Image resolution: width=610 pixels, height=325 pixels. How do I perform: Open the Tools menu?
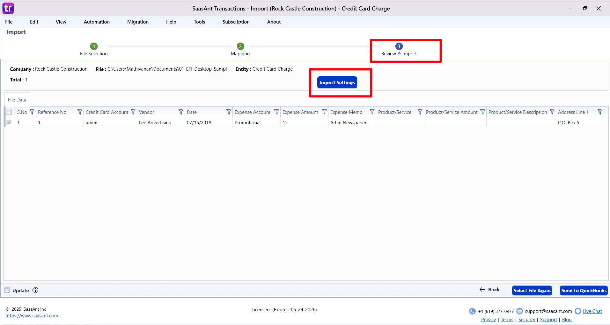(199, 22)
